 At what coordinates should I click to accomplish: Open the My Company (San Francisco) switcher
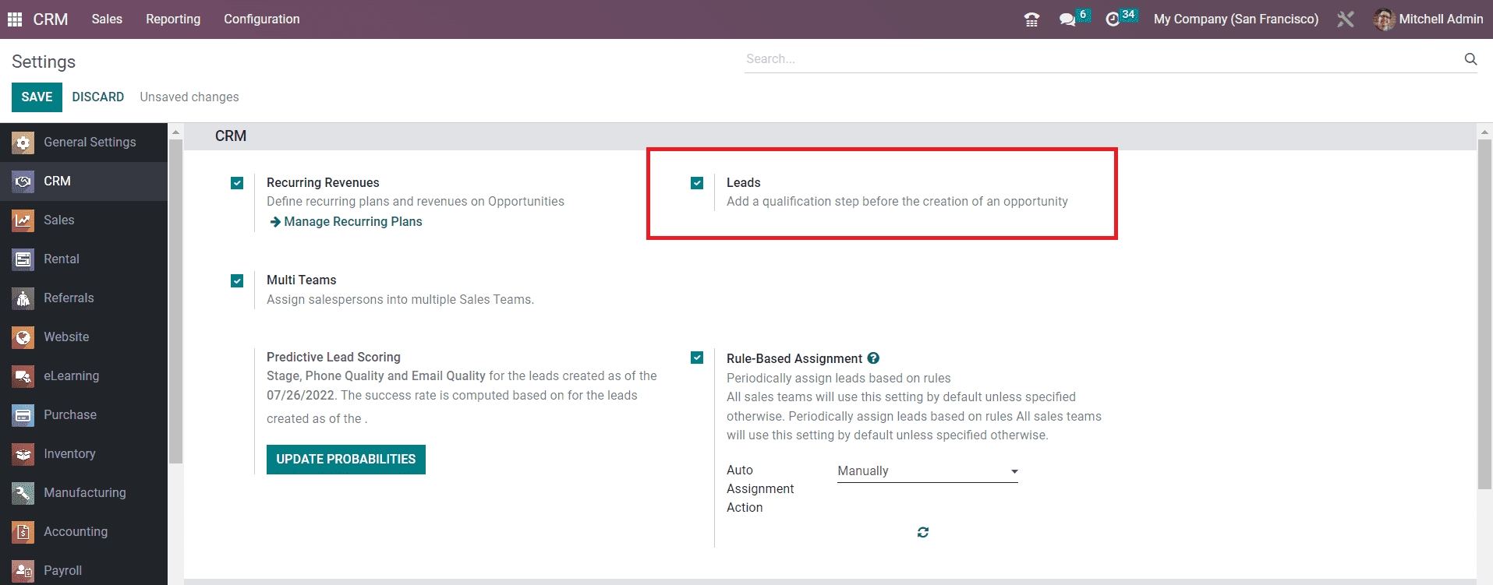[1236, 19]
